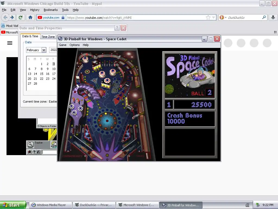Switch to Microsoft Windows C... taskbar button
This screenshot has width=278, height=209.
(138, 205)
